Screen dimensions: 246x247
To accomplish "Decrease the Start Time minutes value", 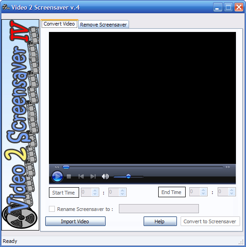I will [95, 194].
